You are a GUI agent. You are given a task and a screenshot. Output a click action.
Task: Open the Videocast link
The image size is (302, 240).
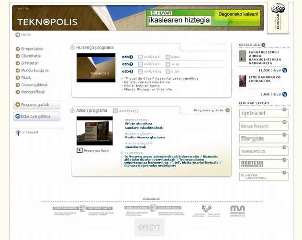click(x=30, y=132)
